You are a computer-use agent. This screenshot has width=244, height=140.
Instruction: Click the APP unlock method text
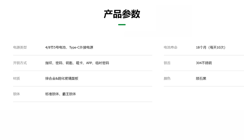[89, 63]
